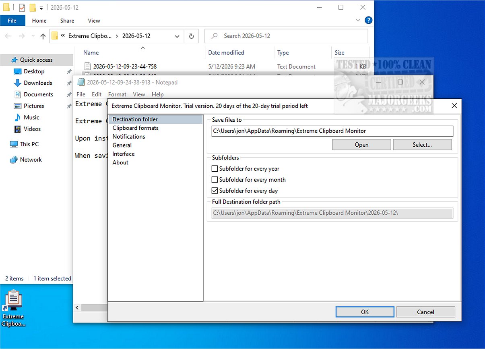Open Notepad Edit menu

[97, 94]
